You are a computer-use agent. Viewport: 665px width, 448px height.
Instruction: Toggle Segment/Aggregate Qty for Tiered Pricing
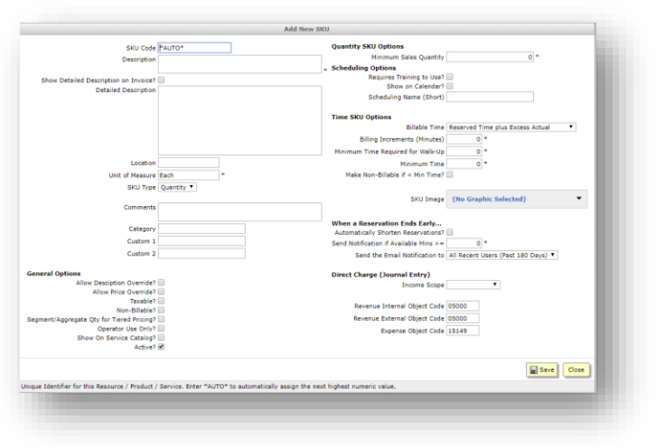(162, 319)
